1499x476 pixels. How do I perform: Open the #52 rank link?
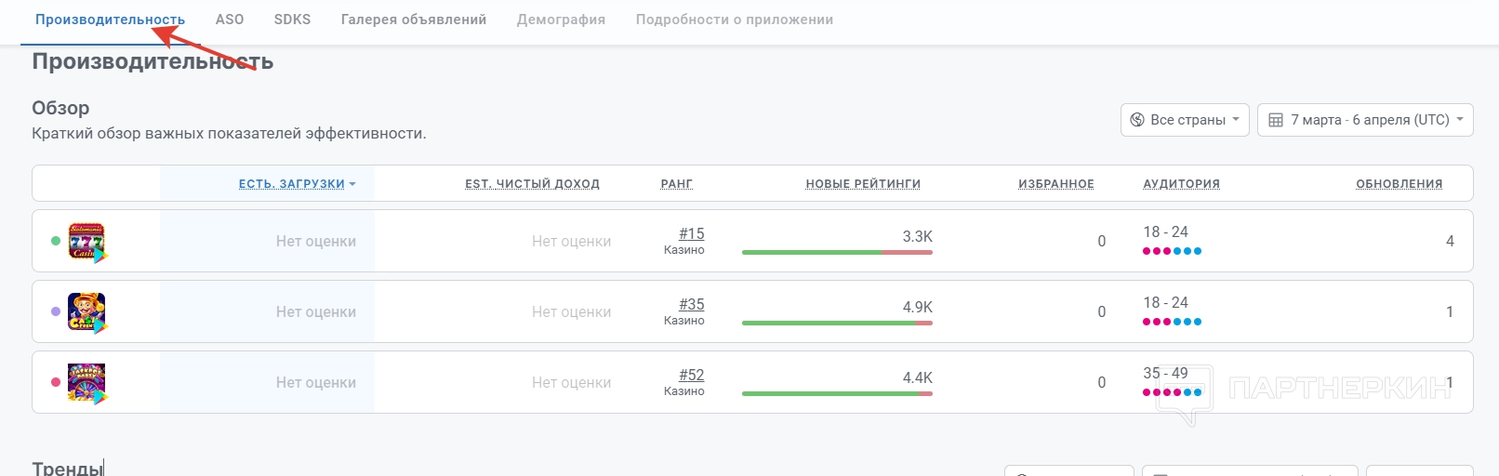tap(691, 376)
